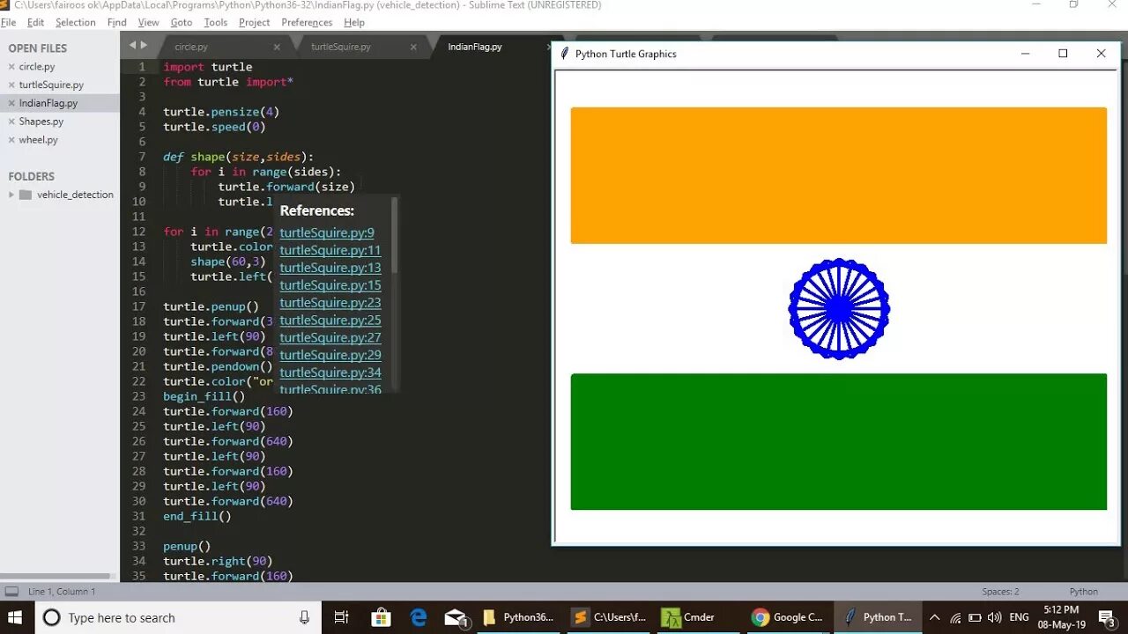1128x634 pixels.
Task: Open the Windows Start menu
Action: 17,617
